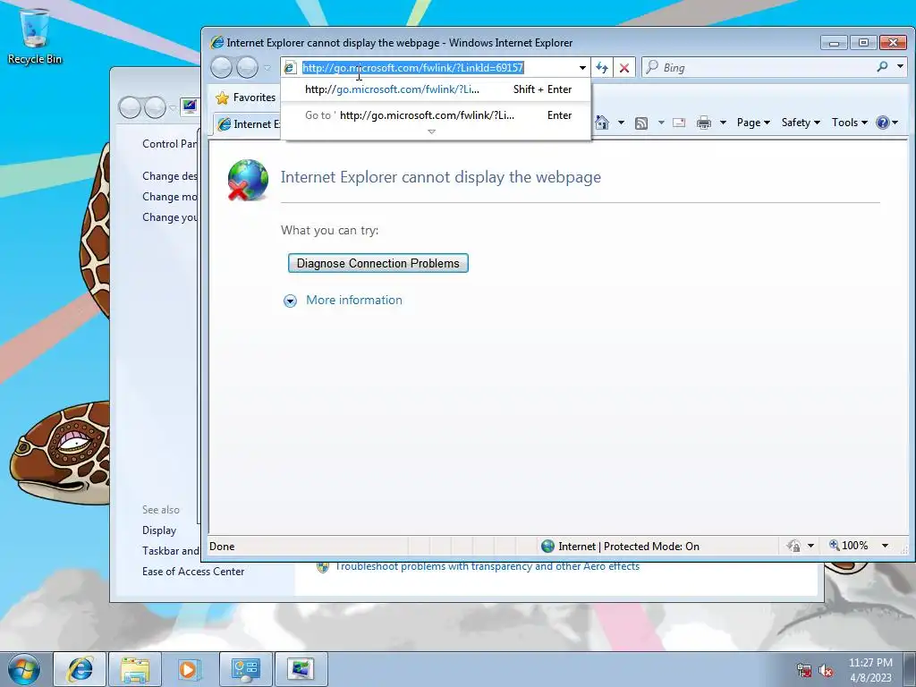The width and height of the screenshot is (916, 687).
Task: Click the IE page icon in address bar
Action: (x=290, y=68)
